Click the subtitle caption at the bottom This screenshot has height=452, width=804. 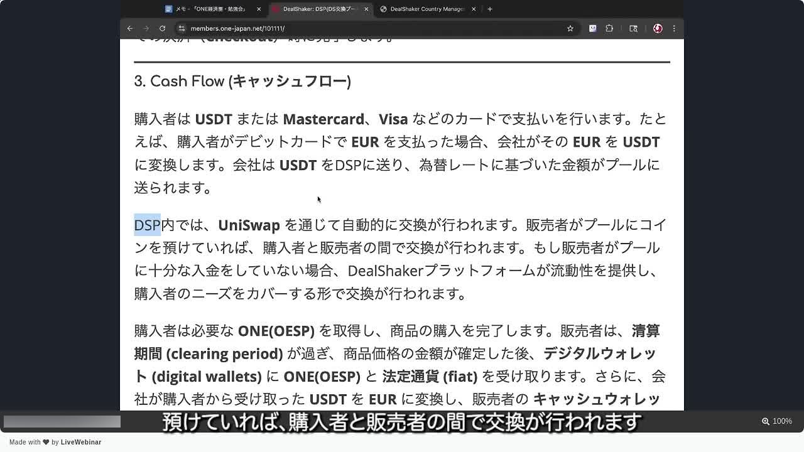click(402, 421)
